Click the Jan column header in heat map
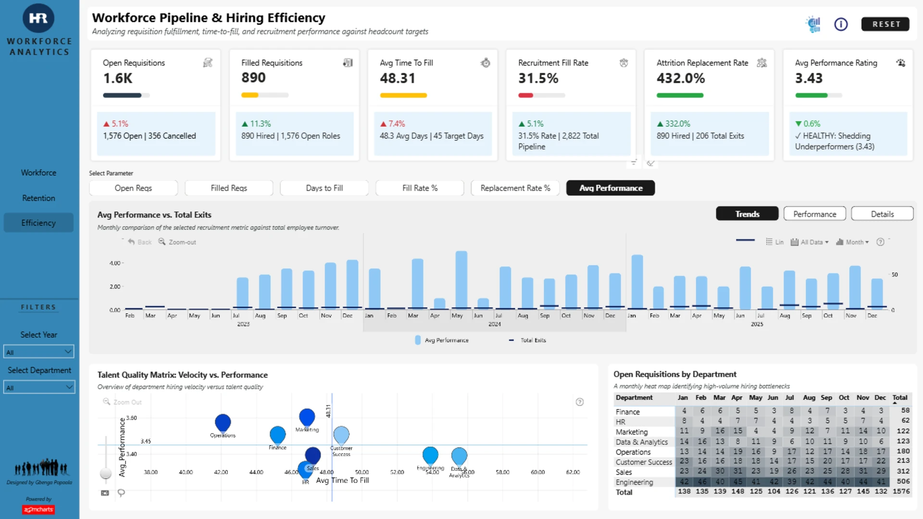Viewport: 923px width, 519px height. [683, 398]
